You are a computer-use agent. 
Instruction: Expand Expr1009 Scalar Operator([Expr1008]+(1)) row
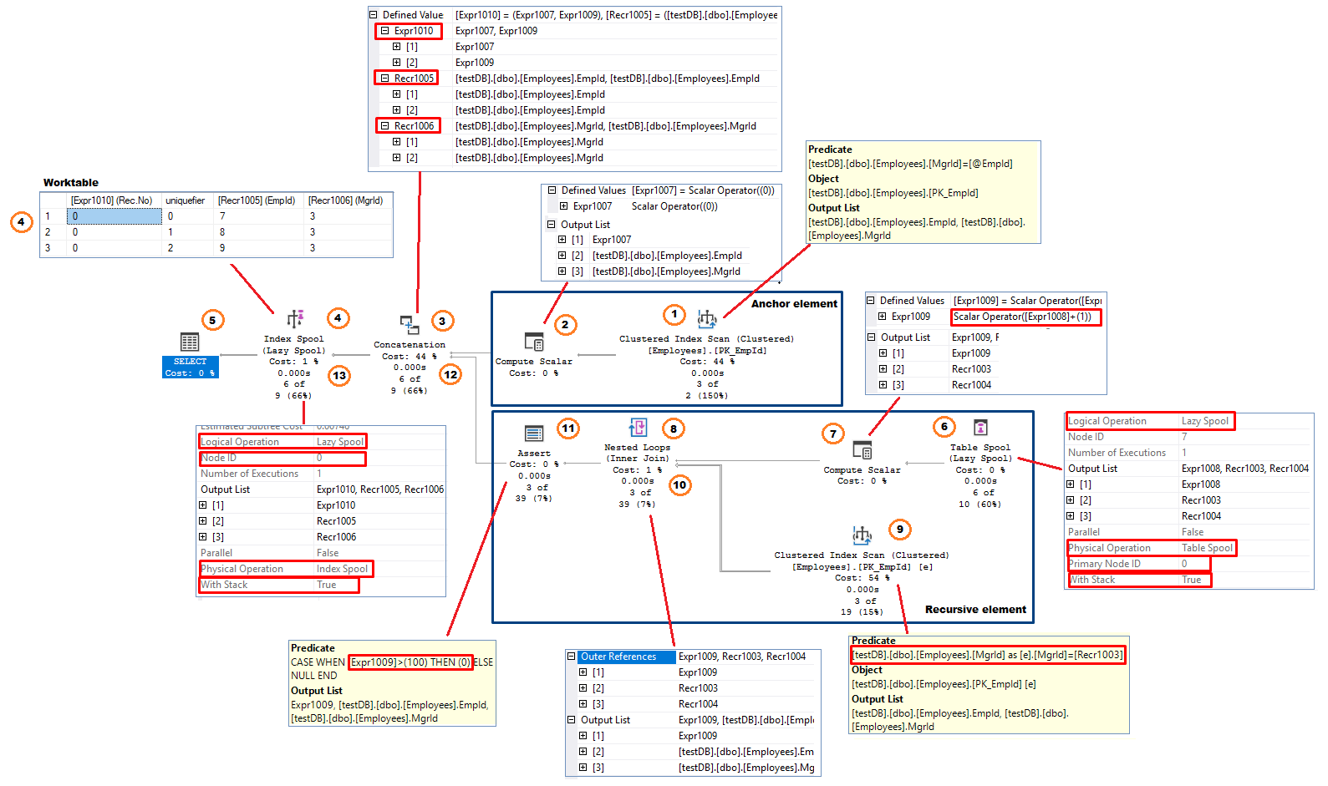[882, 317]
